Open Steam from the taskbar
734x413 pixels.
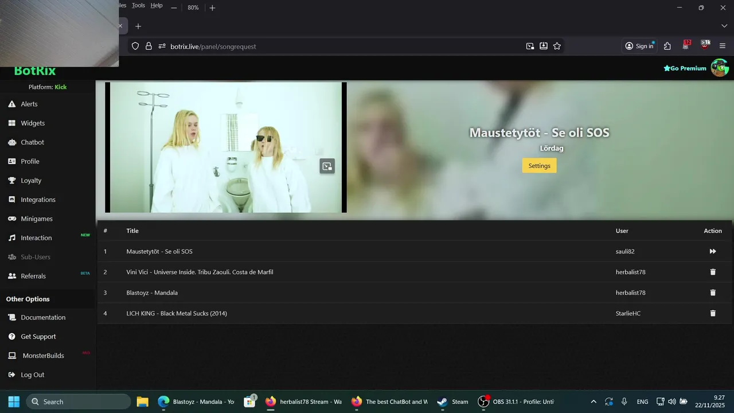pyautogui.click(x=453, y=402)
